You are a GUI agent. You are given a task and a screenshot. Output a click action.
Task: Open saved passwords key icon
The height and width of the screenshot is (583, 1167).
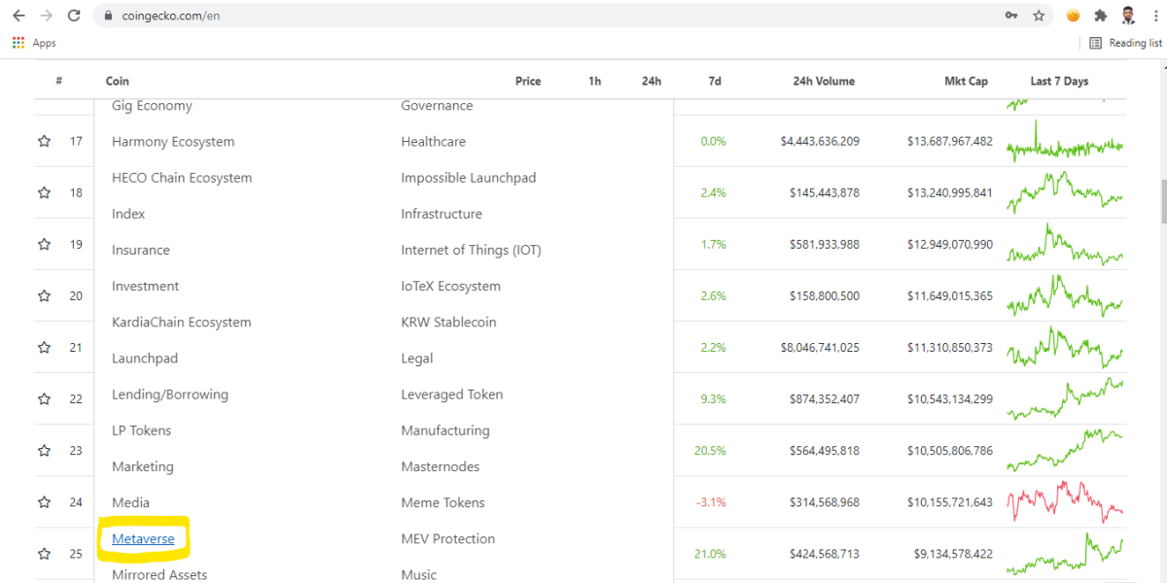pos(1011,16)
